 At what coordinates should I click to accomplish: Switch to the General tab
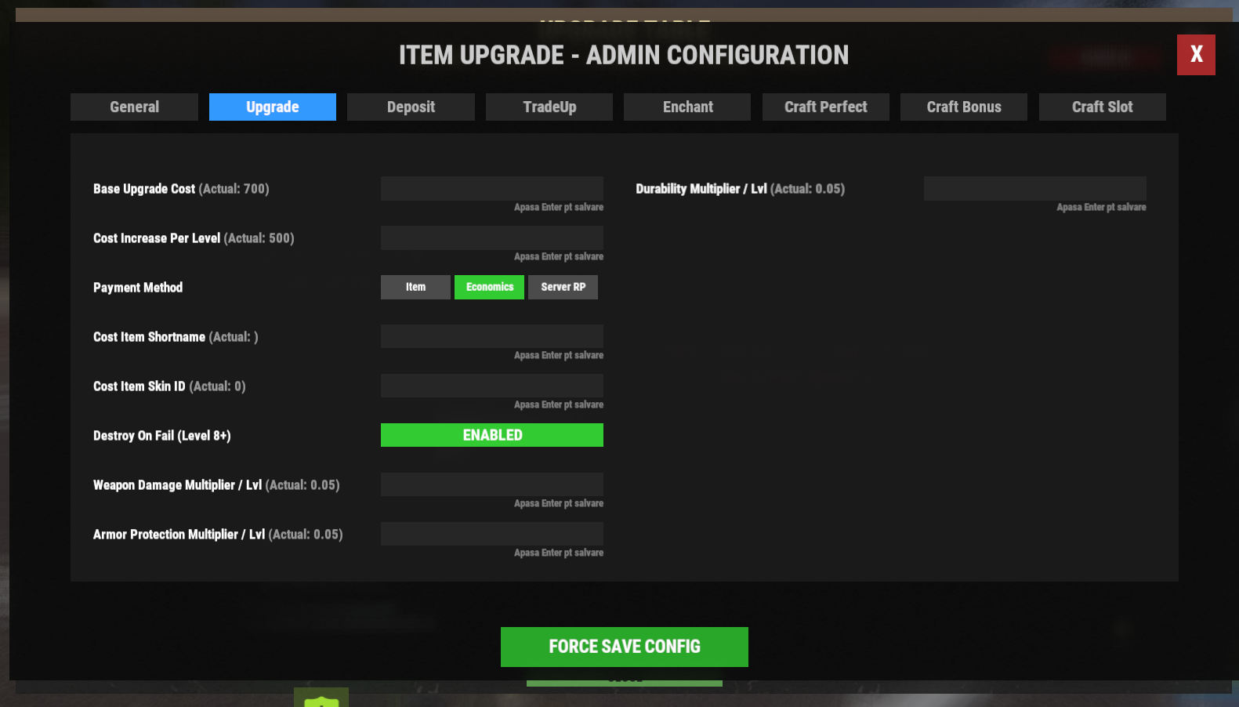point(134,107)
